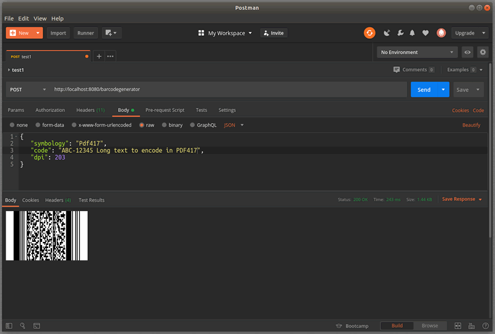Switch to Build mode
This screenshot has width=495, height=334.
[x=397, y=326]
